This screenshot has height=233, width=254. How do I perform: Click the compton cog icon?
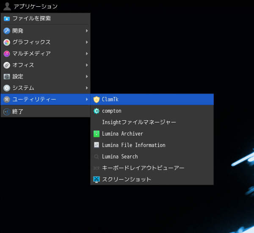click(97, 111)
